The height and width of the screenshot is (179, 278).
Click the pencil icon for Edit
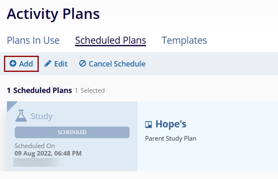coord(48,64)
